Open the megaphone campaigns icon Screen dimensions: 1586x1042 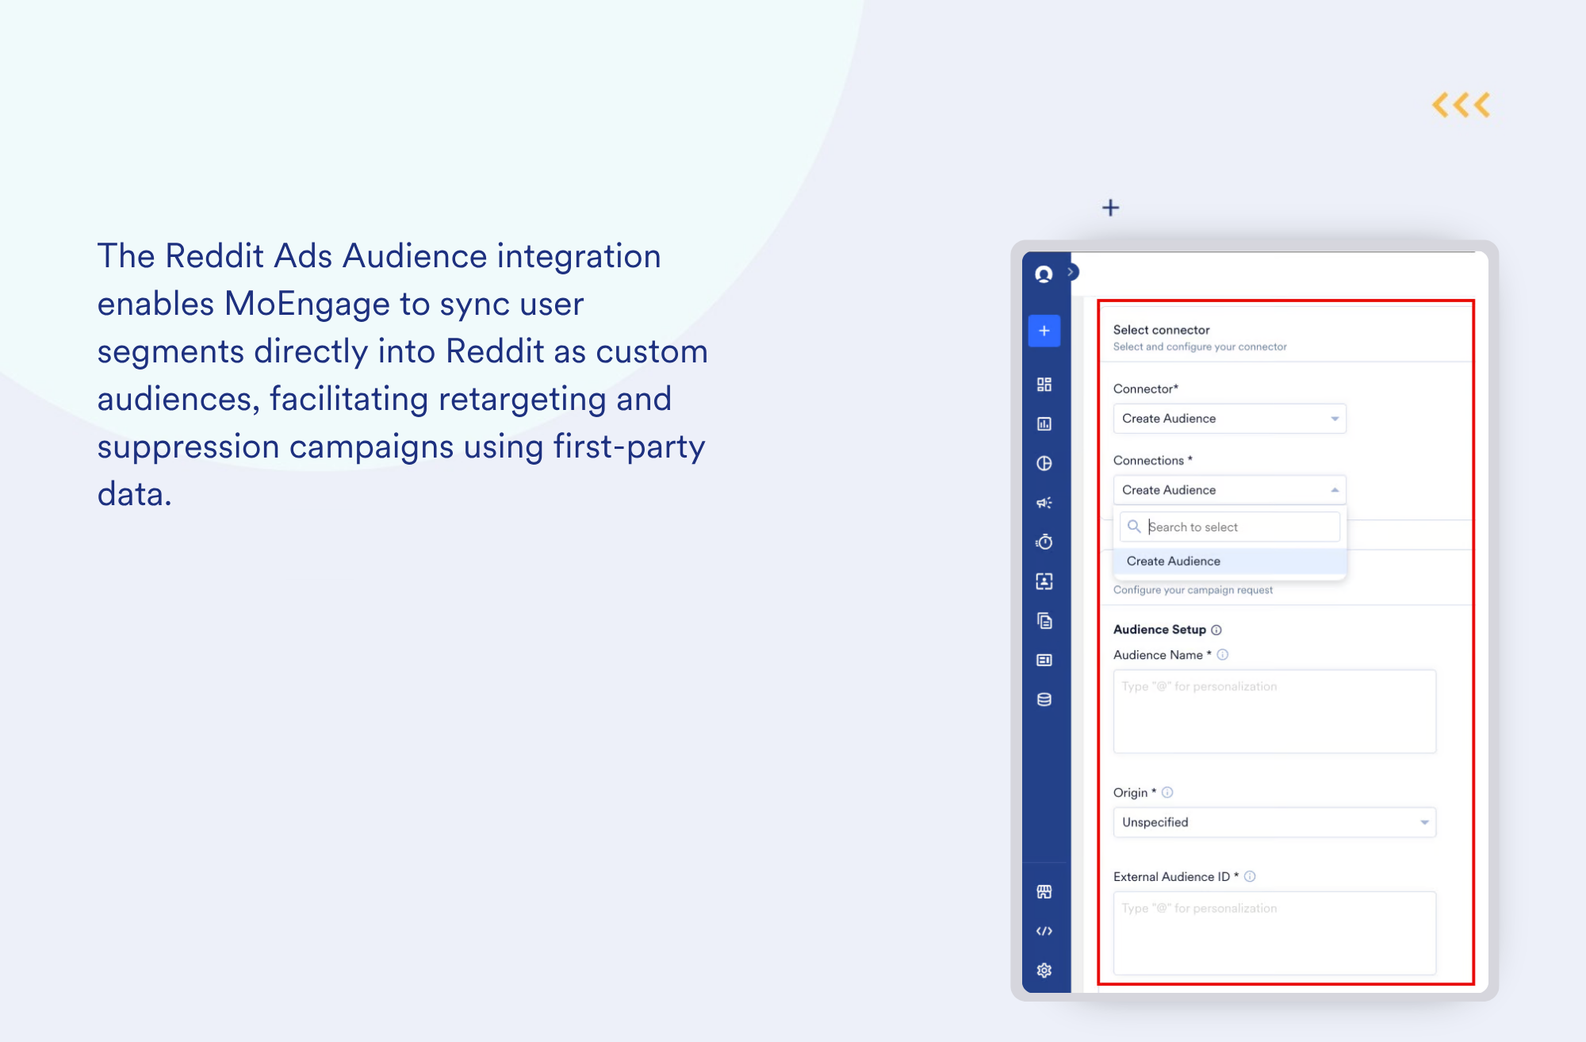(x=1044, y=503)
